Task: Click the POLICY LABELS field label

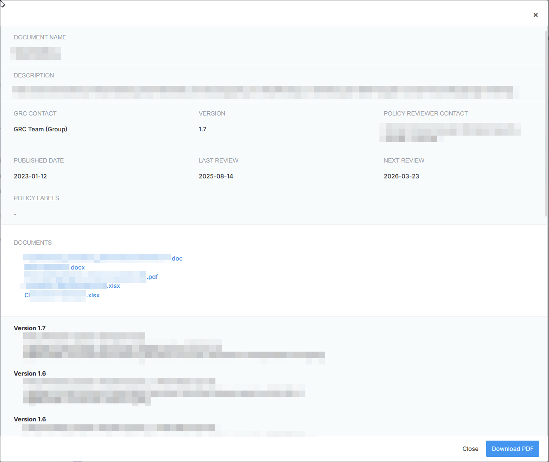Action: (36, 198)
